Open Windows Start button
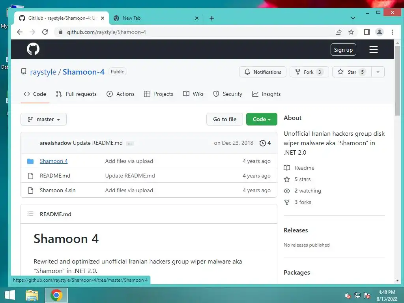 tap(9, 295)
